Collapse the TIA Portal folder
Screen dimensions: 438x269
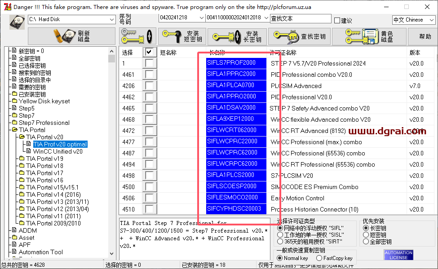(32, 130)
